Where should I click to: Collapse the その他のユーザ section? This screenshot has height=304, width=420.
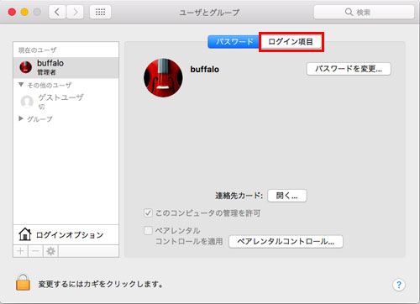coord(21,85)
